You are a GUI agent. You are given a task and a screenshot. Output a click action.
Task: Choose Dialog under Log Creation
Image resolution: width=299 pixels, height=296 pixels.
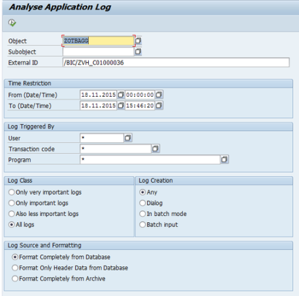(x=142, y=203)
